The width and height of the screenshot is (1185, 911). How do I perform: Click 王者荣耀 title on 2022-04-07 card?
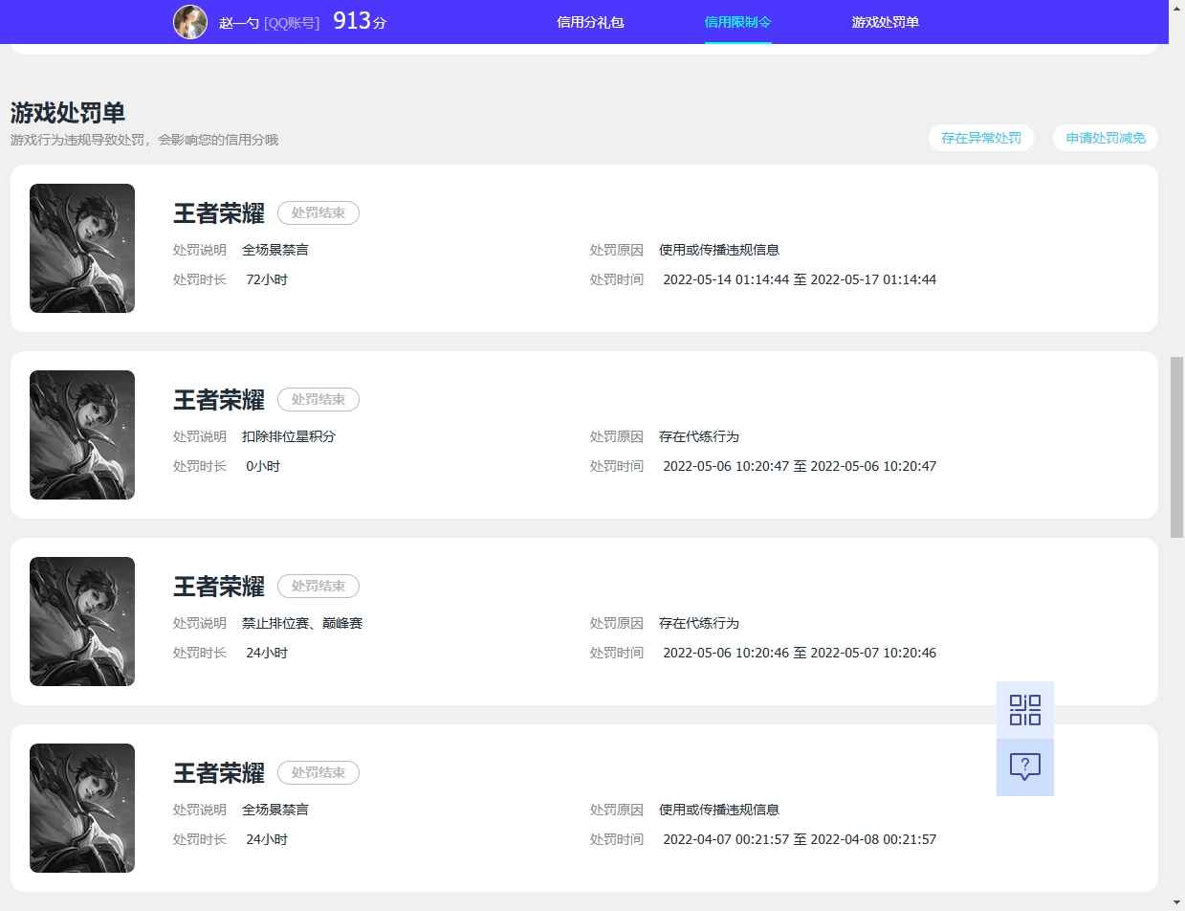219,772
